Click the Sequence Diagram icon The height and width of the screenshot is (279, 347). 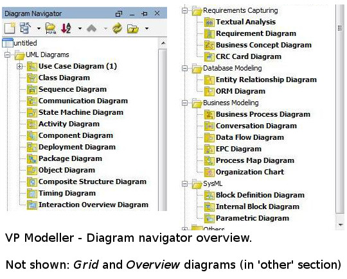click(32, 89)
